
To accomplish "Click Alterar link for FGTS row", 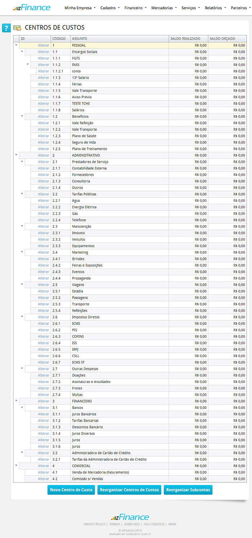I will (44, 58).
